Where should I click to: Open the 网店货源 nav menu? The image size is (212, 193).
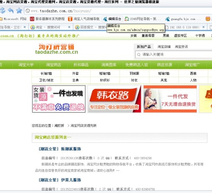tap(165, 65)
